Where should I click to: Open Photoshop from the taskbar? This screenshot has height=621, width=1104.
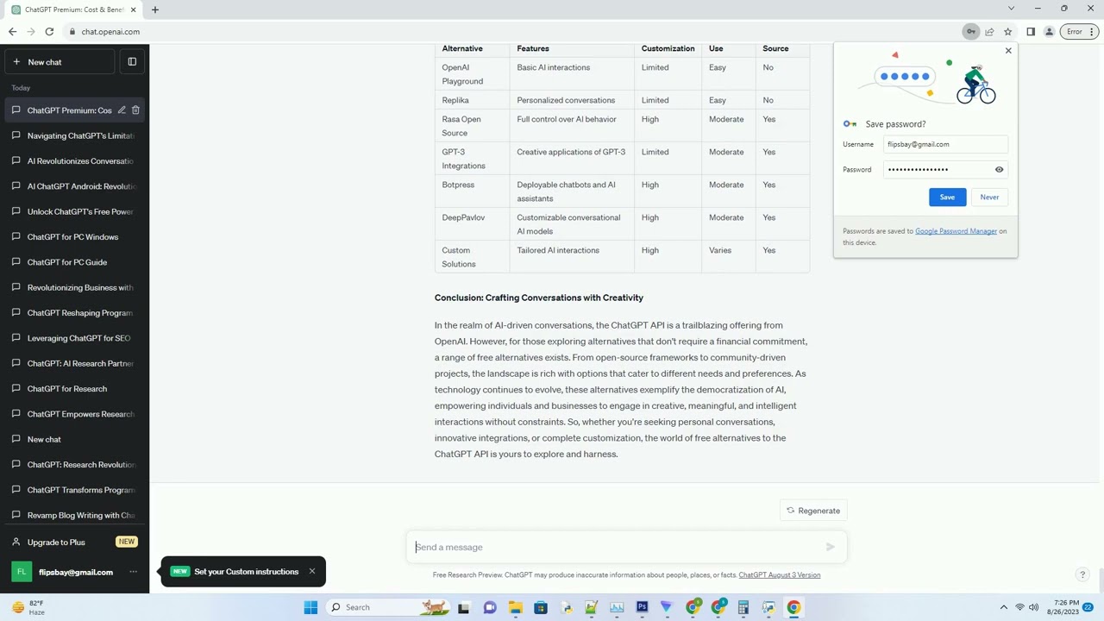tap(642, 607)
